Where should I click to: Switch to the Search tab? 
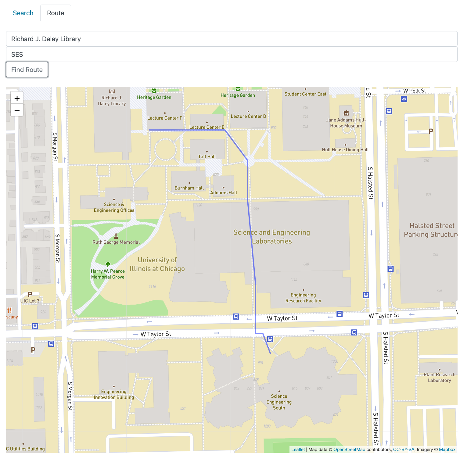coord(23,13)
